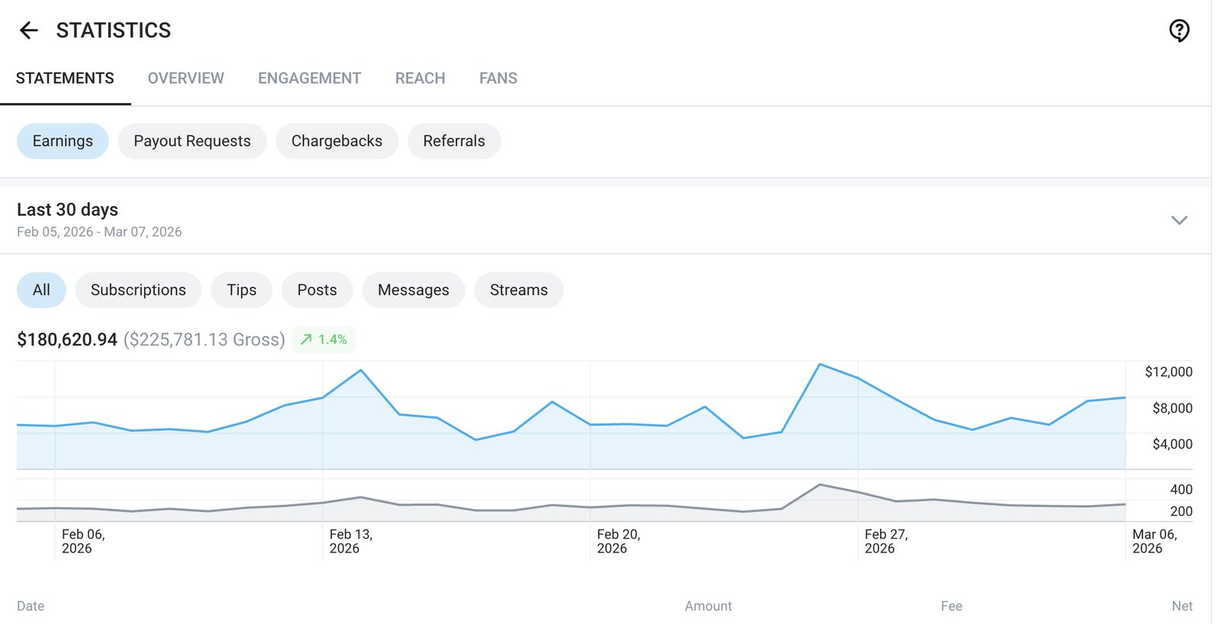
Task: Click the 200 y-axis label
Action: click(x=1181, y=511)
